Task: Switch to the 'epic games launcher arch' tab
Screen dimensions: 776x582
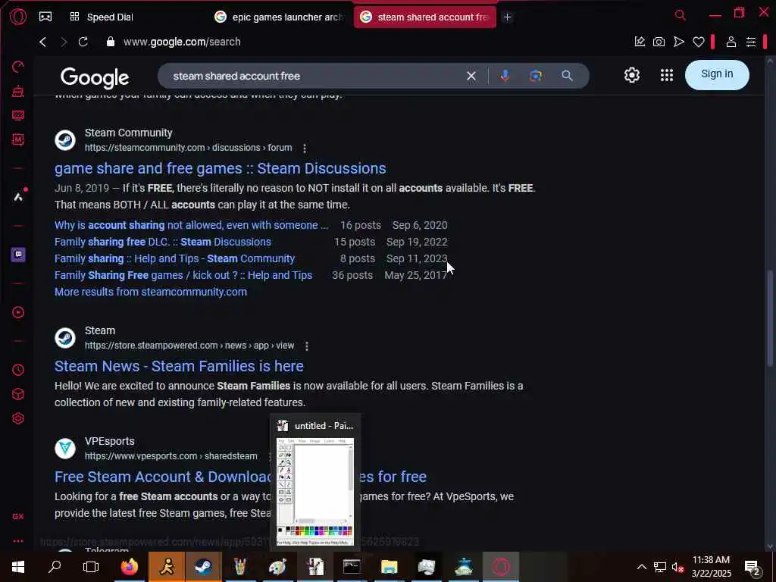Action: click(279, 17)
